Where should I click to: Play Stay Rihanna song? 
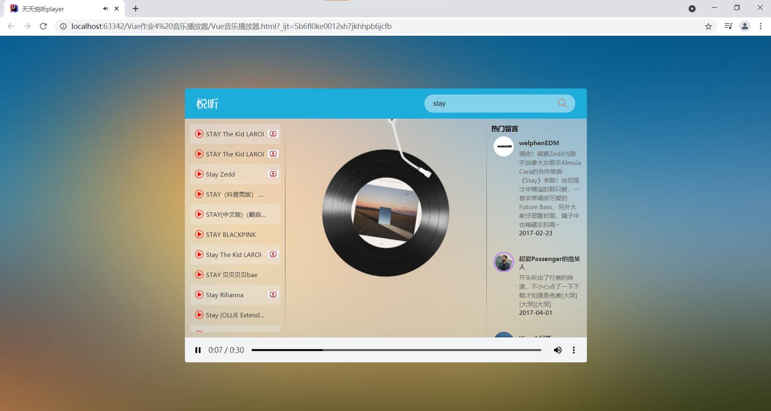point(199,295)
